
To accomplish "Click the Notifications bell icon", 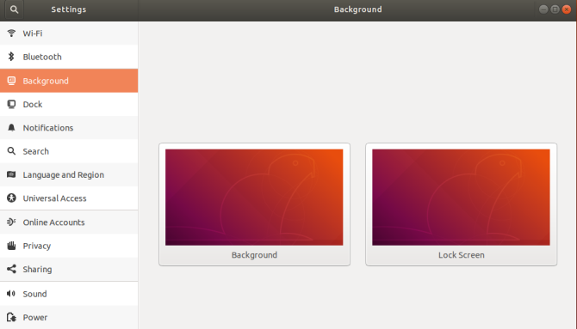I will pos(11,127).
